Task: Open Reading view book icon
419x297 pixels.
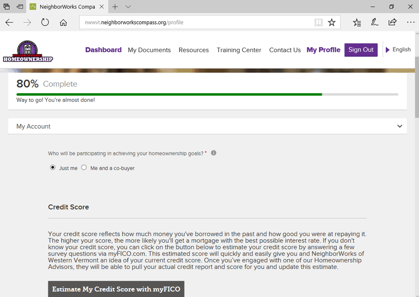Action: (319, 22)
